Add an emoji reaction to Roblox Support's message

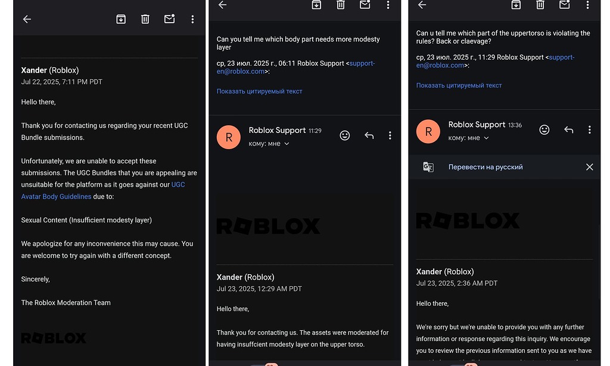click(344, 135)
